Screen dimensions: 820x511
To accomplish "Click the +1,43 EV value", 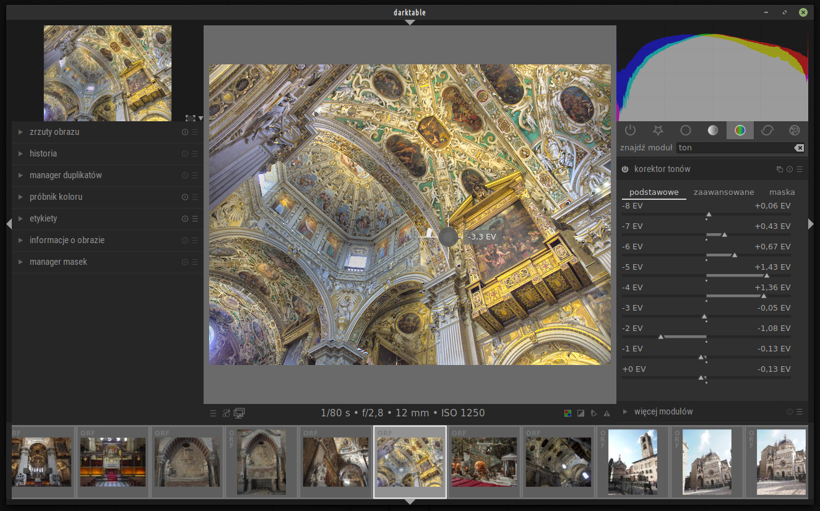I will pyautogui.click(x=772, y=267).
